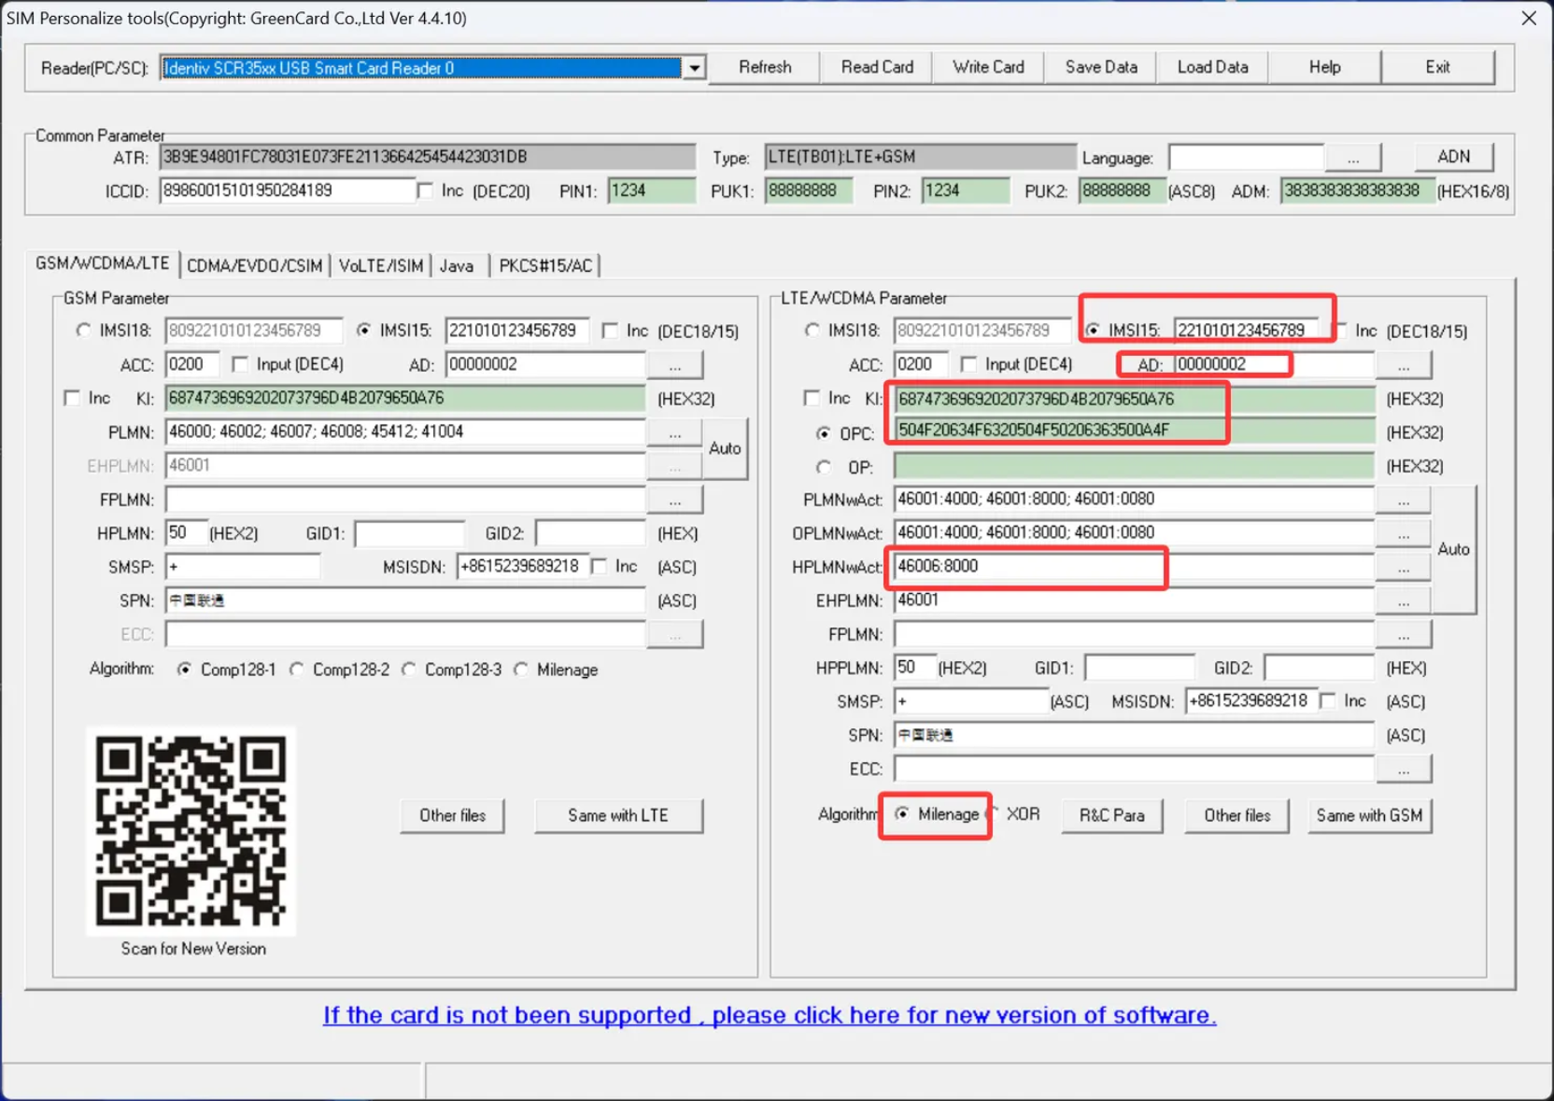Viewport: 1554px width, 1101px height.
Task: Click the Load Data button
Action: (x=1212, y=67)
